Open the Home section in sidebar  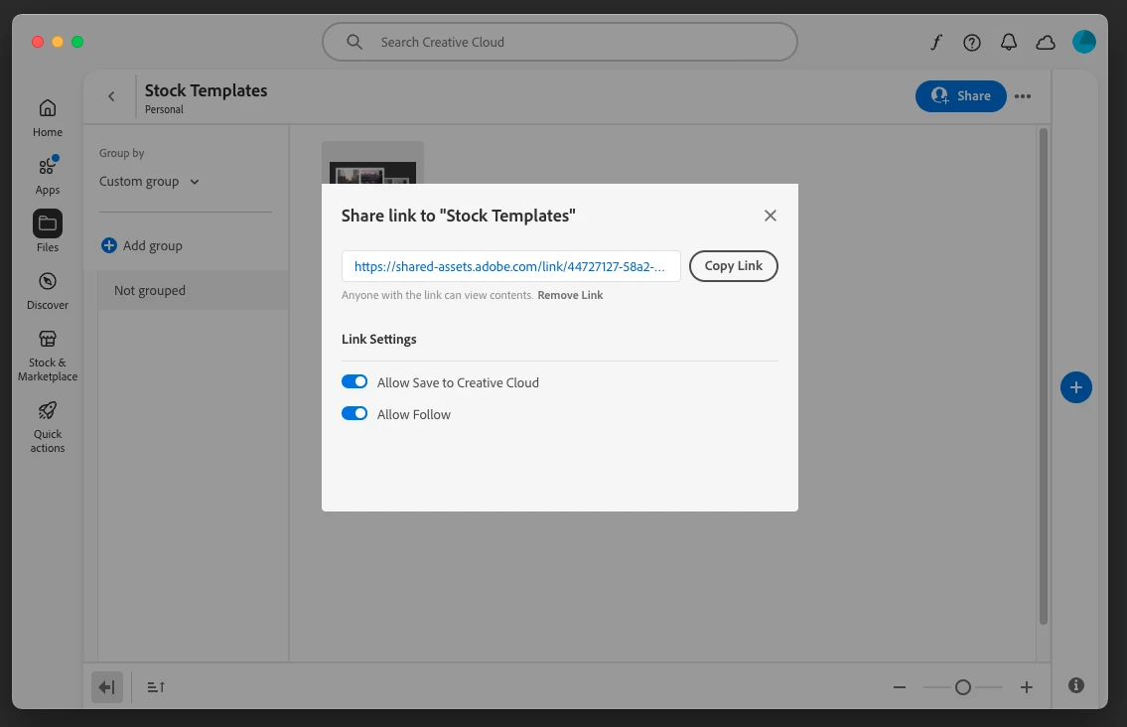coord(48,118)
